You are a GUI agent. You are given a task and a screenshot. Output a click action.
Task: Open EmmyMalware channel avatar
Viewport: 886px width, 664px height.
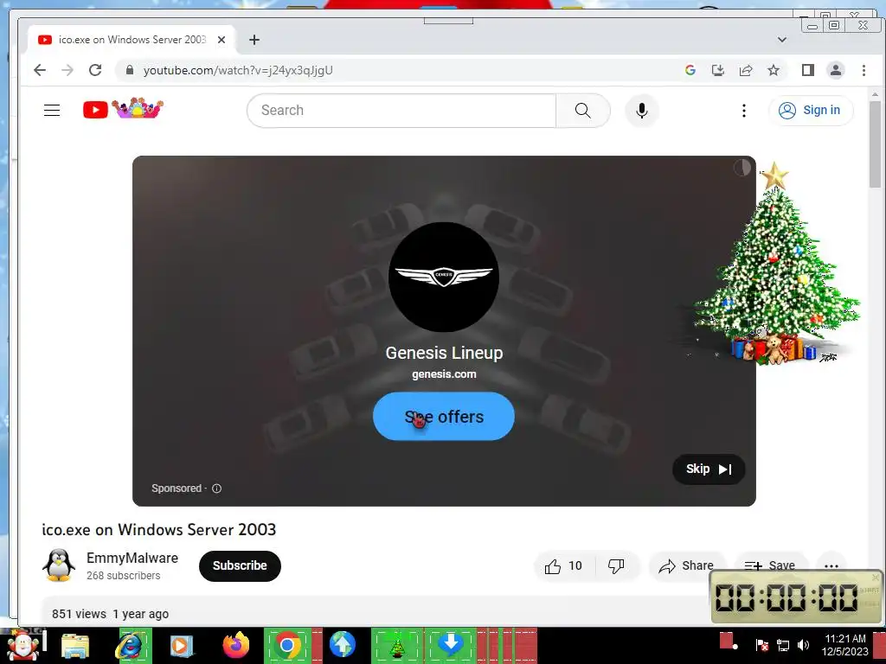click(59, 565)
